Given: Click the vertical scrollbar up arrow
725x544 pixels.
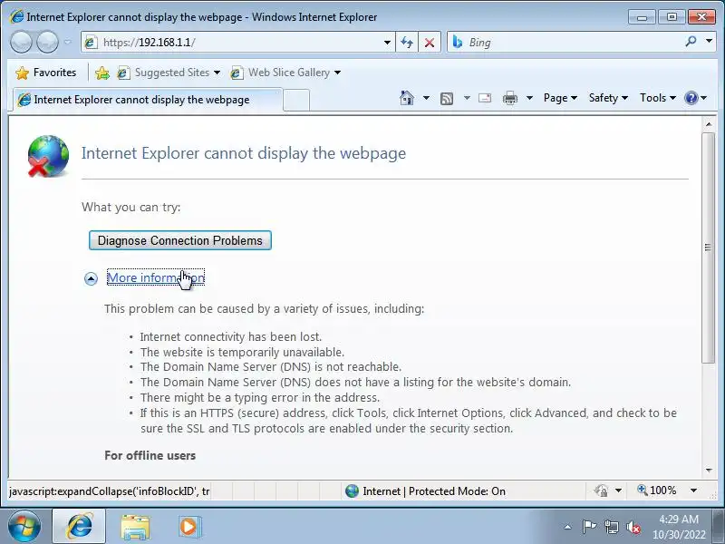Looking at the screenshot, I should [x=709, y=124].
